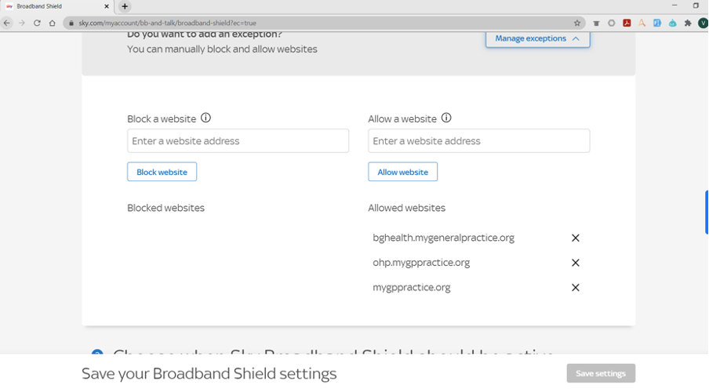
Task: Focus the Block a website address field
Action: pyautogui.click(x=238, y=140)
